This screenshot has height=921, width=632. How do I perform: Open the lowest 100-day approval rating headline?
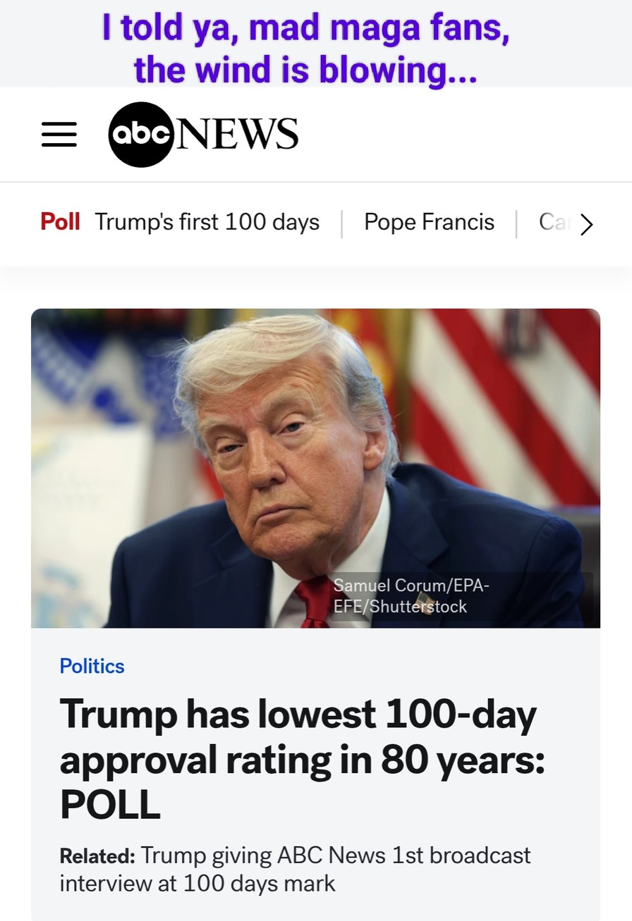point(302,758)
